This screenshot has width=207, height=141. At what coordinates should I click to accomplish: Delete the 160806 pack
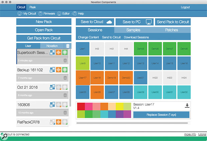[x=65, y=113]
